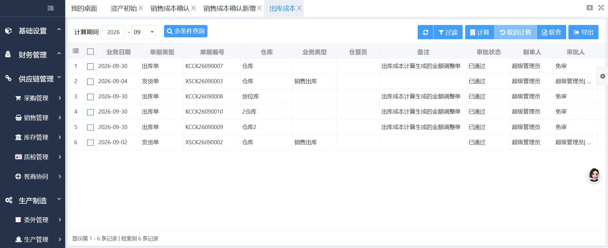Close the 资产初始 tab

(141, 8)
